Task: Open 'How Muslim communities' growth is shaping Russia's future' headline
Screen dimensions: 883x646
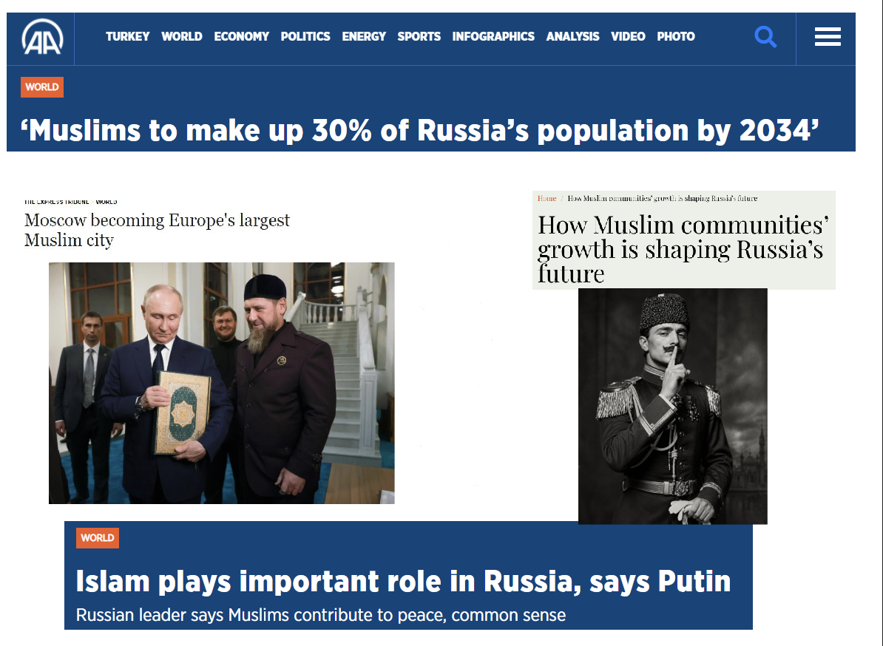Action: click(x=683, y=249)
